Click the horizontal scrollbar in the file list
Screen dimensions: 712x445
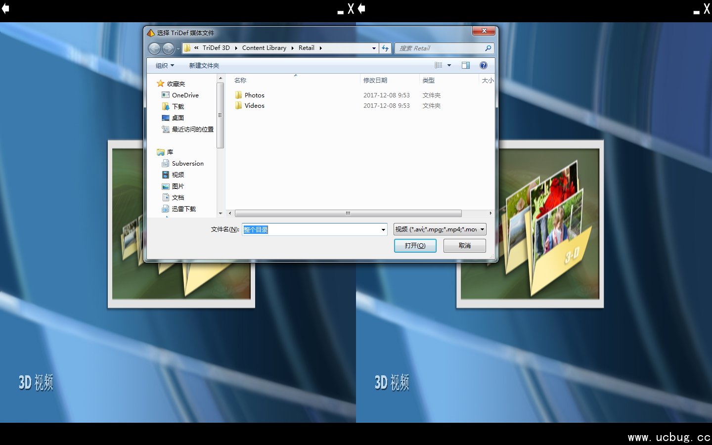(x=348, y=214)
